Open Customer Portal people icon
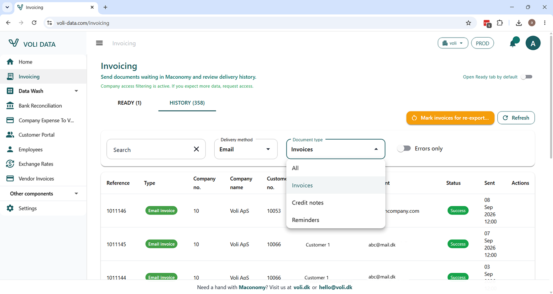The height and width of the screenshot is (294, 553). click(x=10, y=135)
